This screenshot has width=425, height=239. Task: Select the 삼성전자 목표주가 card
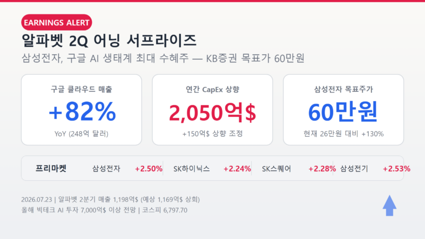pos(344,110)
